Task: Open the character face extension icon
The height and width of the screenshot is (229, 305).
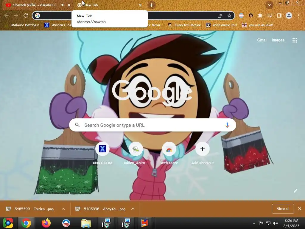Action: 251,16
